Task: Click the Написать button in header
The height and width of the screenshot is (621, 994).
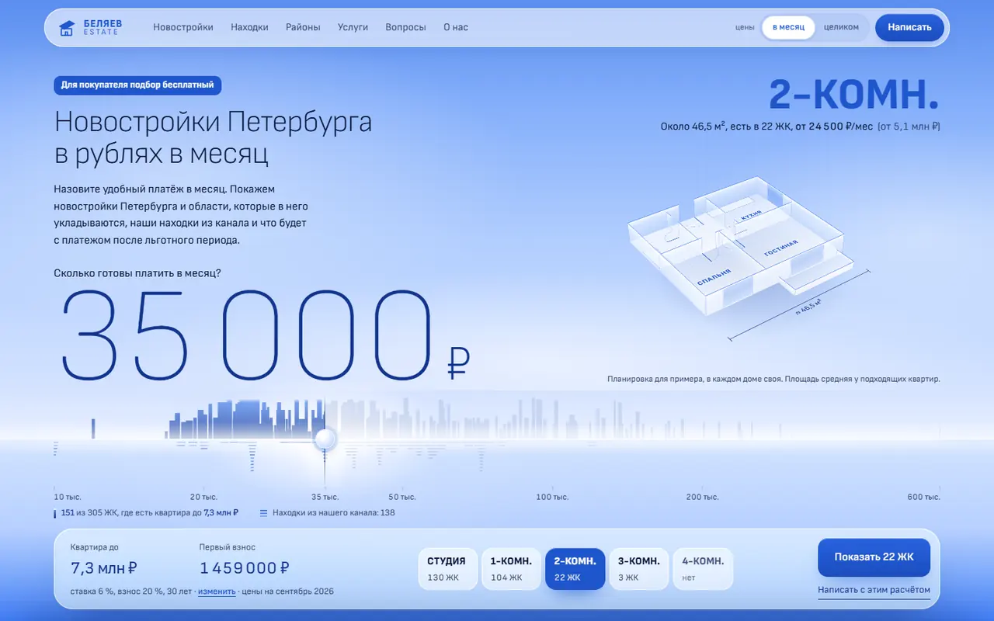Action: click(x=909, y=27)
